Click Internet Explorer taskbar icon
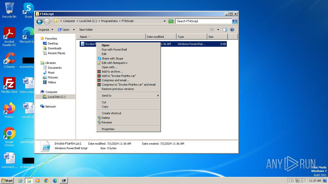This screenshot has height=184, width=328. tap(20, 181)
